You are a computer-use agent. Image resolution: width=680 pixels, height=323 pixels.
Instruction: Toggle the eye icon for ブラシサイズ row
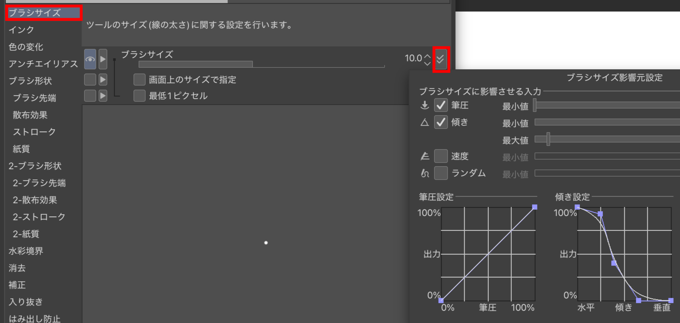[90, 59]
